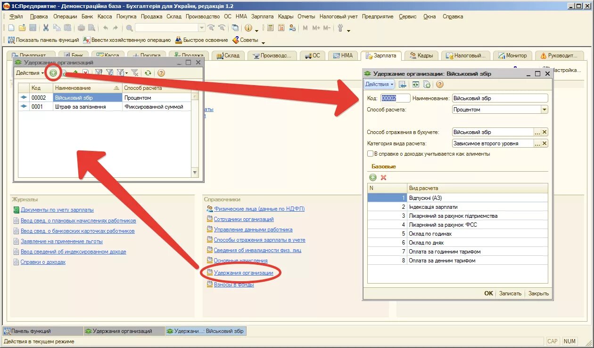Click the Наименование input field

point(500,98)
